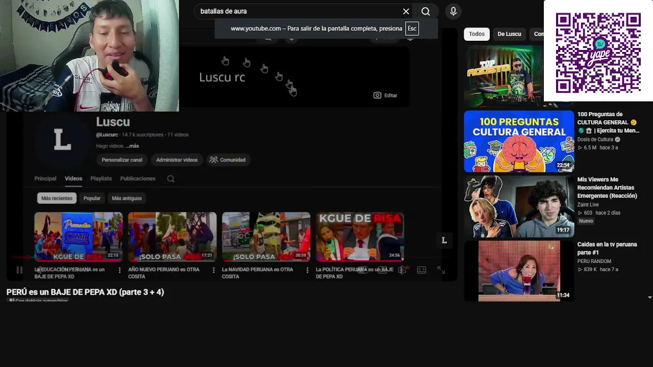This screenshot has height=367, width=653.
Task: Open the channel's 'Publicaciones' tab
Action: 138,178
